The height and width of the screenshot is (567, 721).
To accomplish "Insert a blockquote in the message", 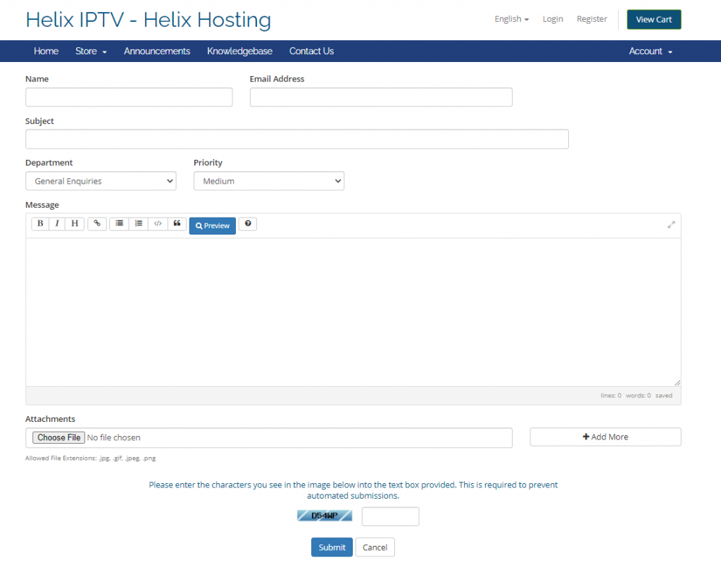I will click(177, 223).
